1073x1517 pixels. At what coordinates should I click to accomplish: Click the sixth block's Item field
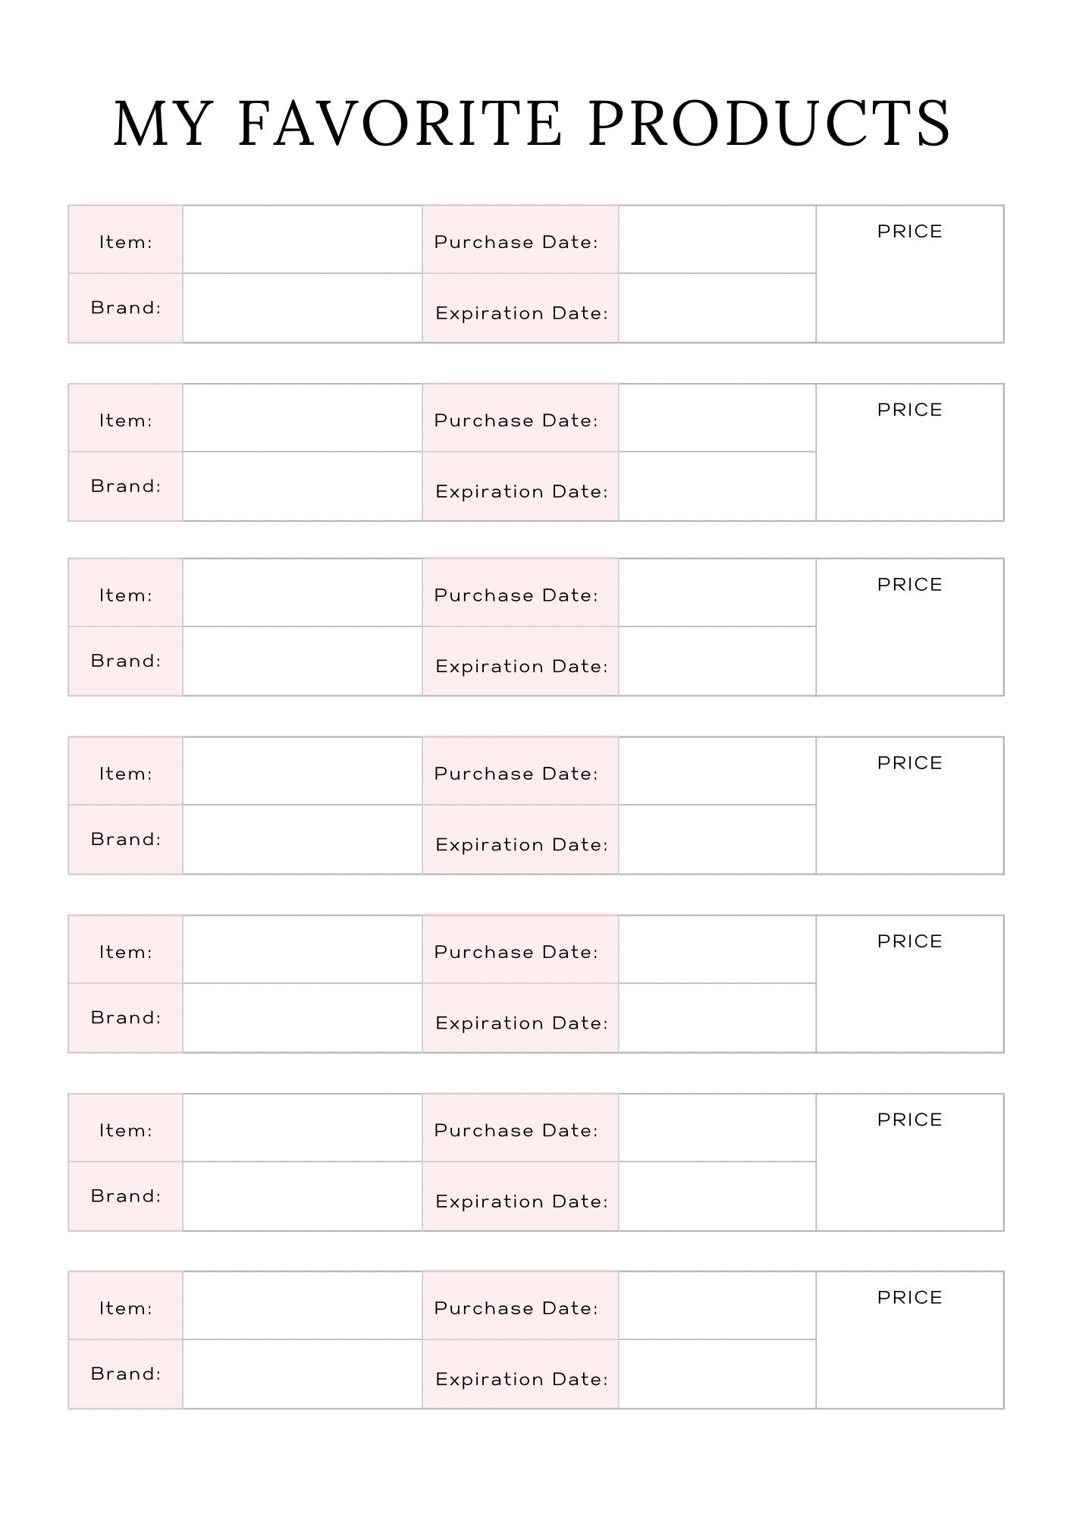[x=303, y=1128]
